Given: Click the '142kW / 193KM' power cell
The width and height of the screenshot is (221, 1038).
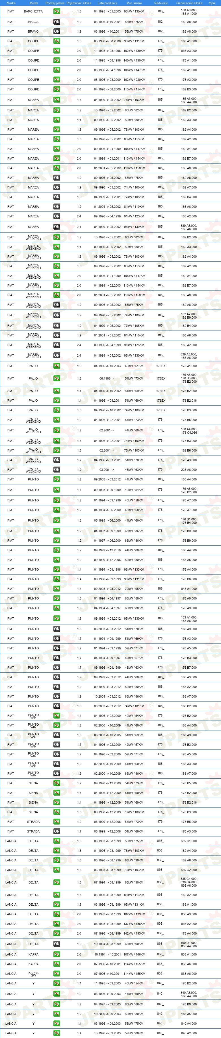Looking at the screenshot, I should tap(134, 933).
